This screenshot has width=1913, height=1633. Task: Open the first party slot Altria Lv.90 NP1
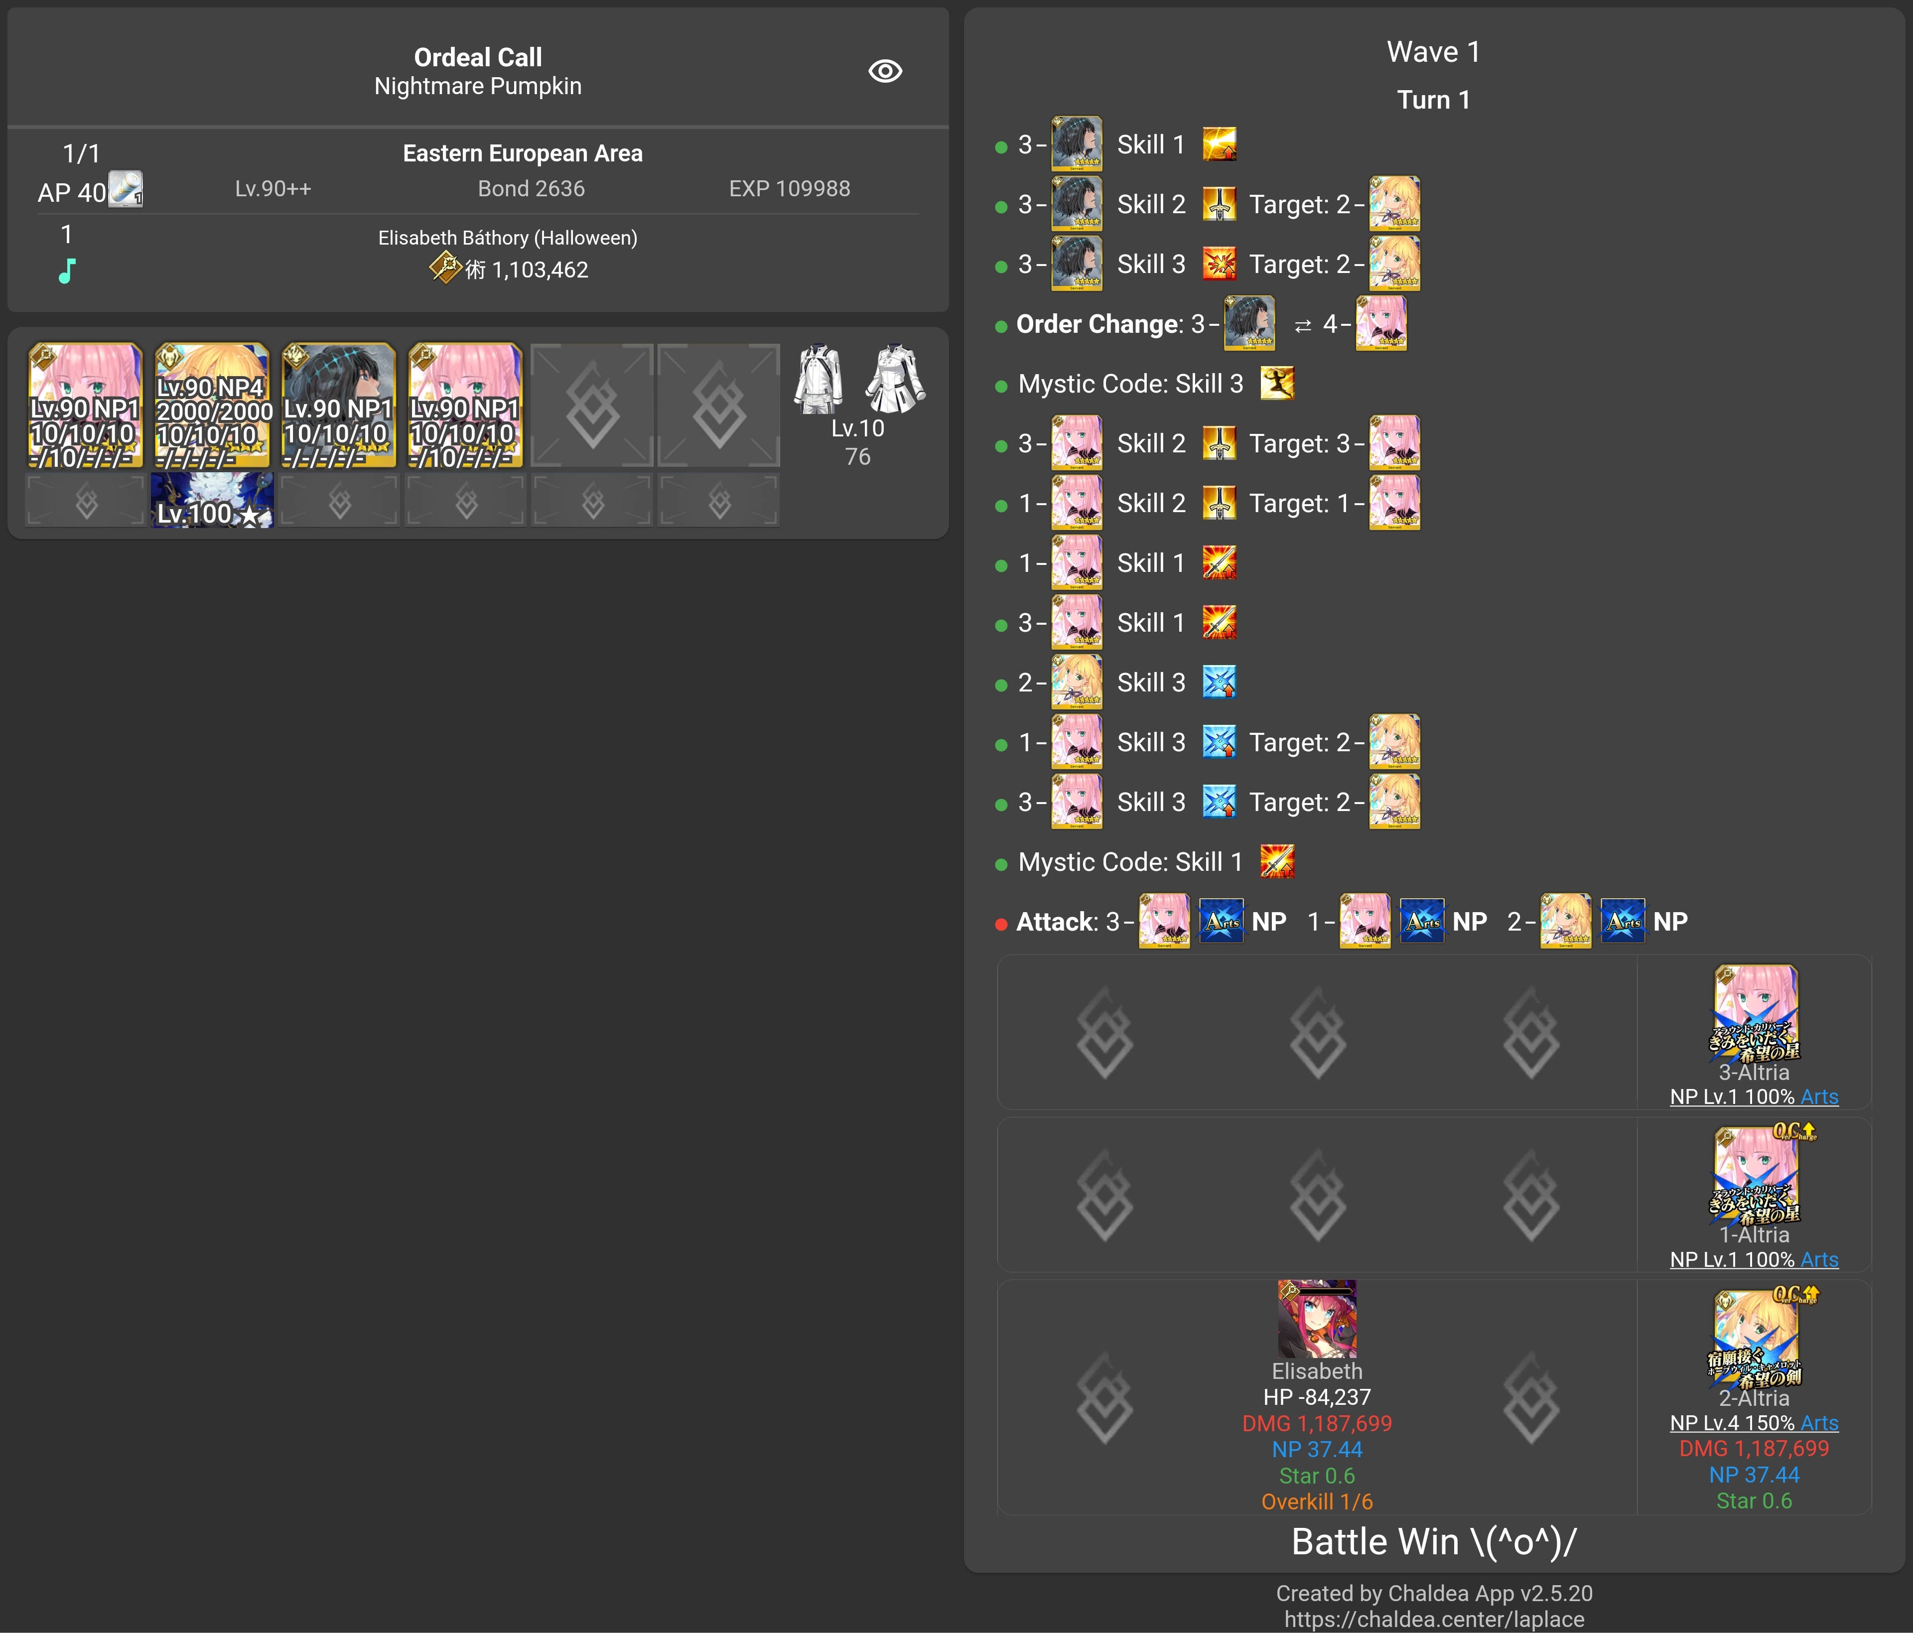coord(85,406)
